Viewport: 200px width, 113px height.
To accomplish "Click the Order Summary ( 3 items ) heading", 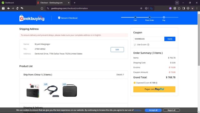I will (x=148, y=53).
